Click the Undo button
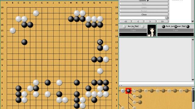The width and height of the screenshot is (195, 109). coord(144,7)
